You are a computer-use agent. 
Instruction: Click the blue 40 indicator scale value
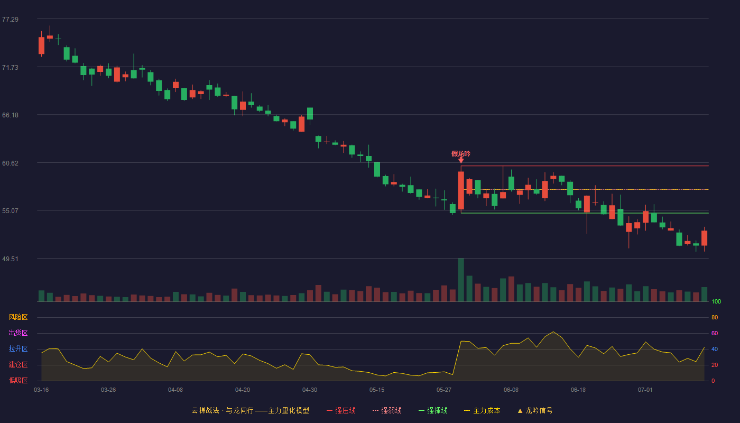tap(715, 349)
